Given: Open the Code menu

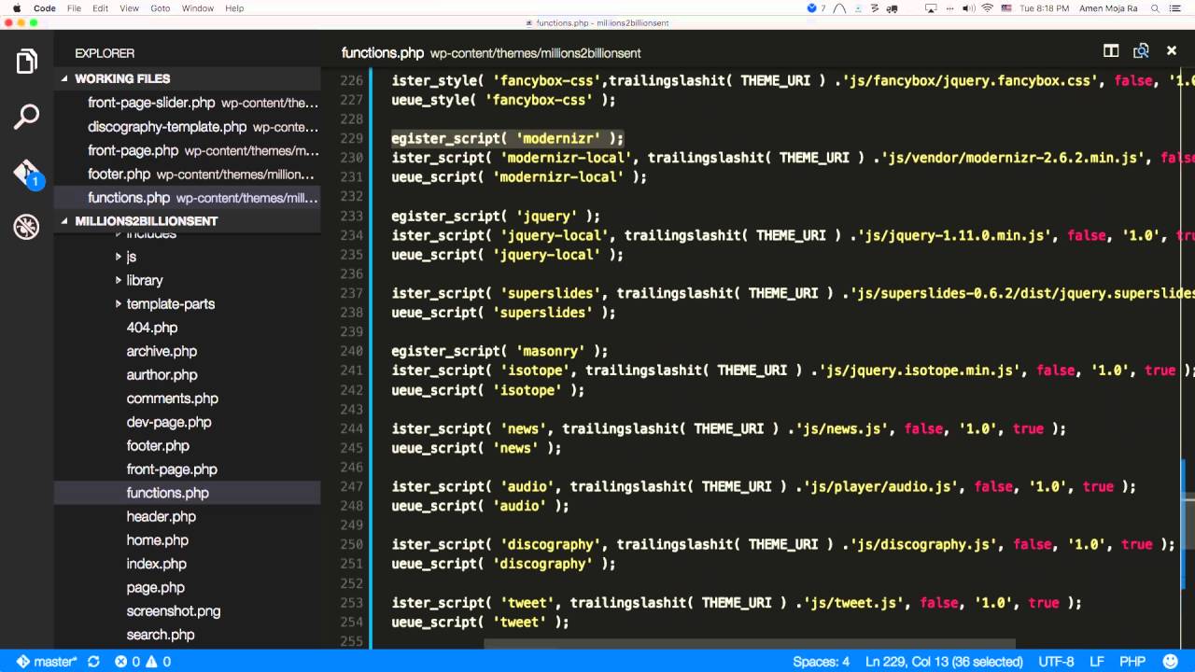Looking at the screenshot, I should click(x=44, y=8).
